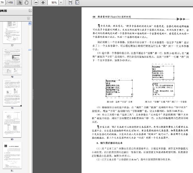Click the 50% zoom value field
This screenshot has width=193, height=173.
pos(53,3)
